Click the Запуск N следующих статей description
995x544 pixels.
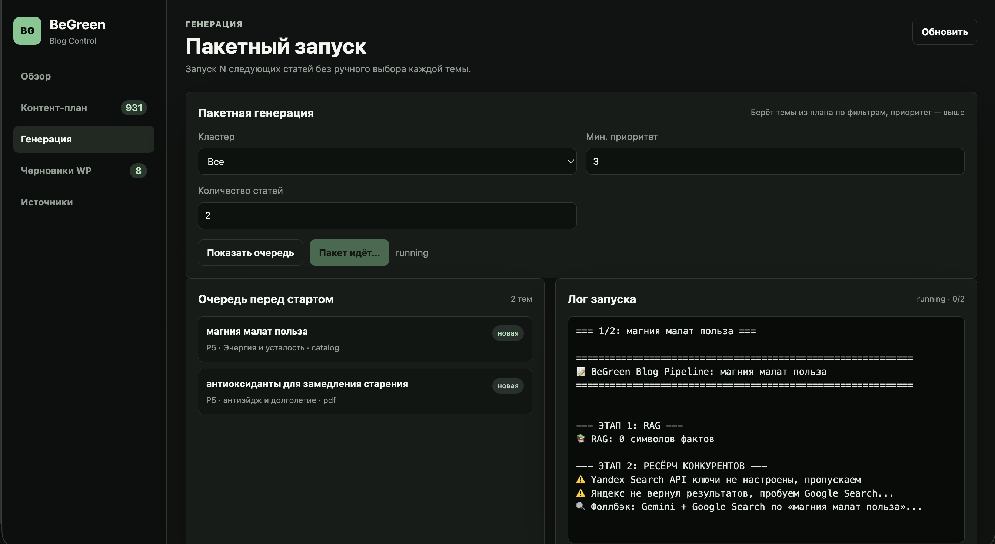pyautogui.click(x=328, y=69)
